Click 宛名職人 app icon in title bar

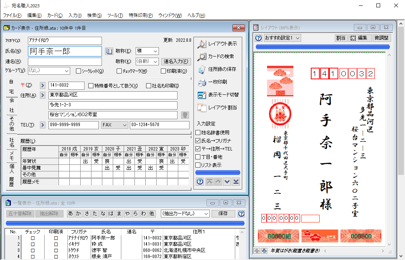pos(6,5)
